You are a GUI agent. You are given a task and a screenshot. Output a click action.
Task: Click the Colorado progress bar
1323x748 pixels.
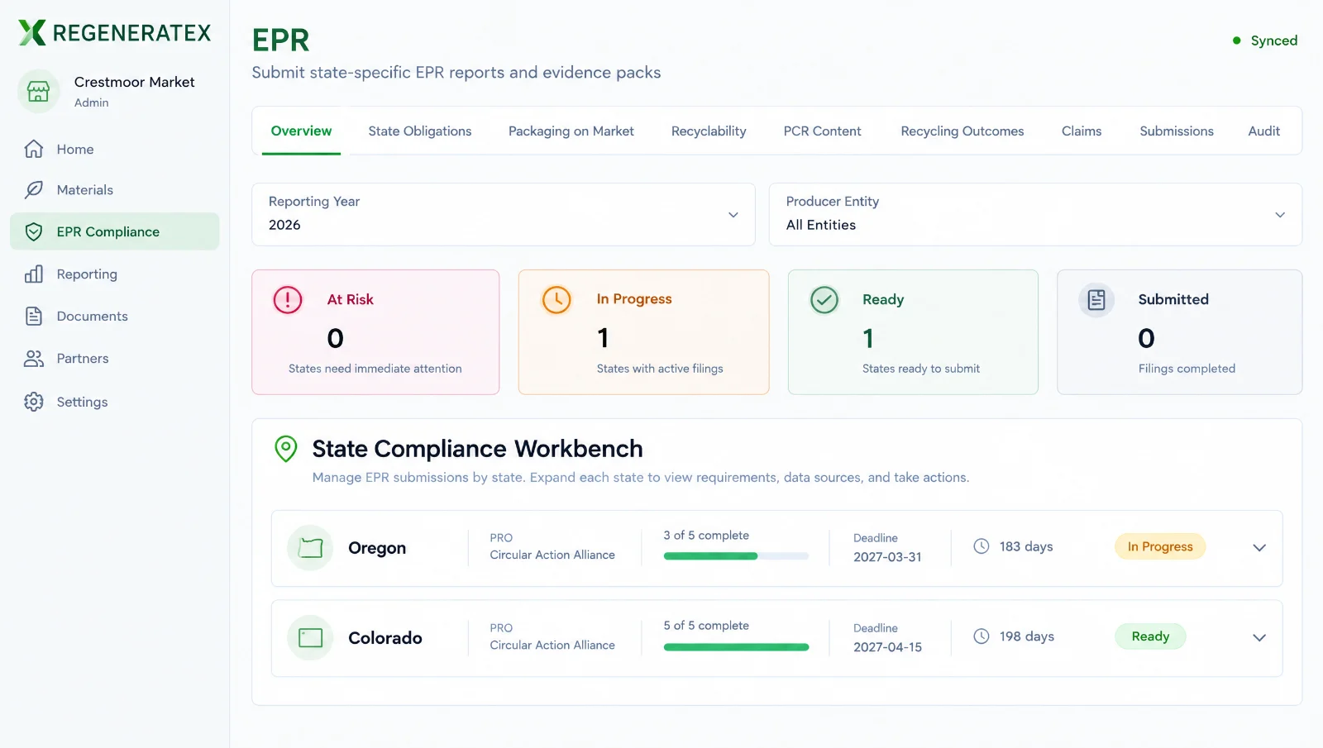736,646
